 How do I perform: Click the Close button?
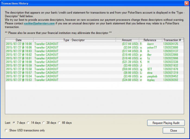pyautogui.click(x=173, y=131)
